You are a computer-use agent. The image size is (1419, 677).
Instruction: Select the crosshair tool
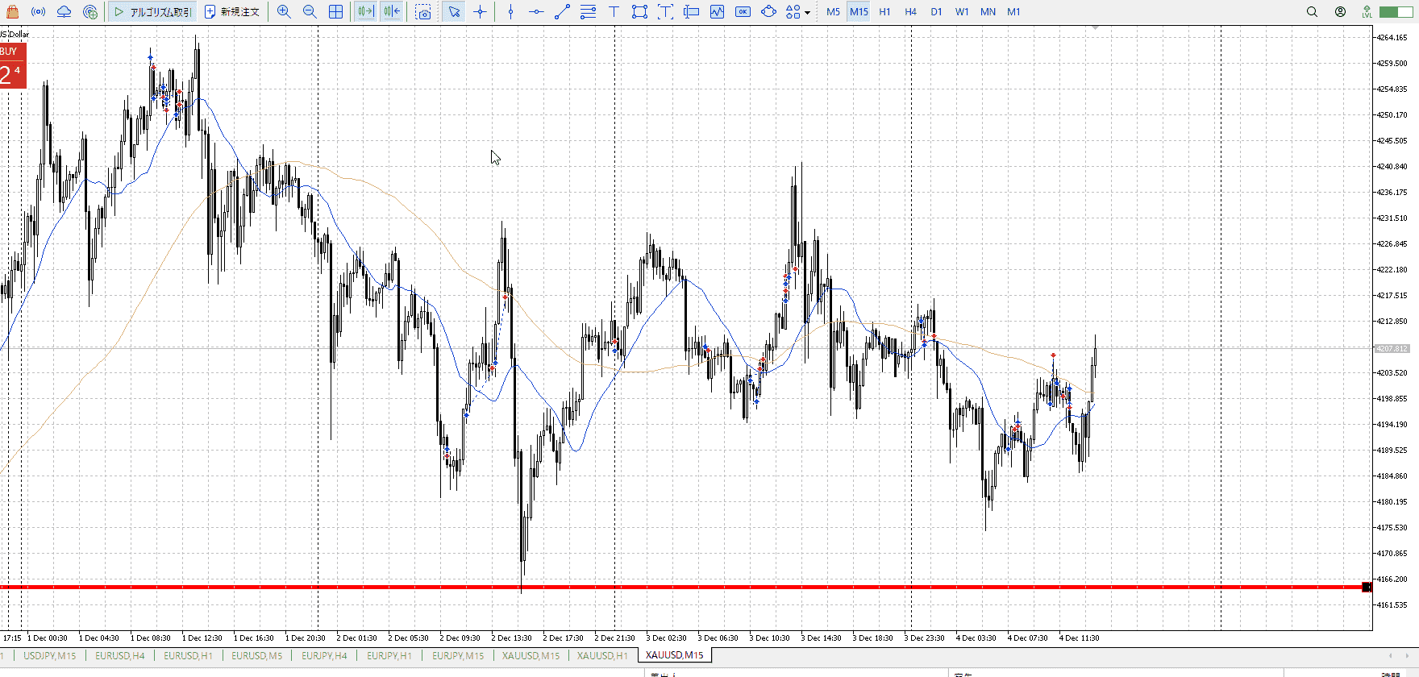tap(481, 12)
